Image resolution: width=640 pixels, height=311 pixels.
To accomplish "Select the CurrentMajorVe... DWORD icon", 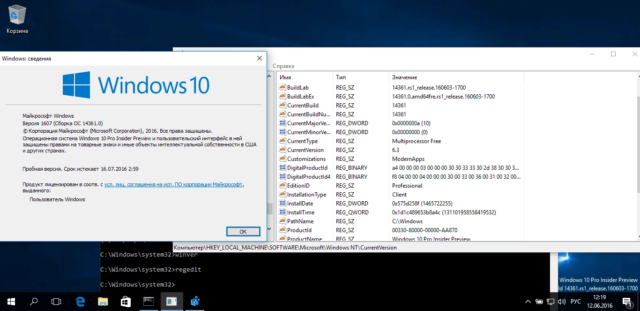I will point(283,123).
